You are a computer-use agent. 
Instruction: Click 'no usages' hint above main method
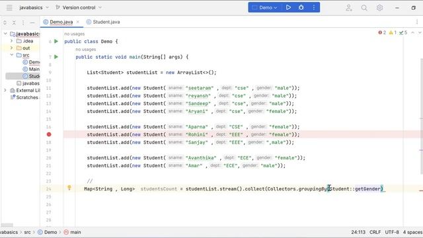[x=86, y=50]
